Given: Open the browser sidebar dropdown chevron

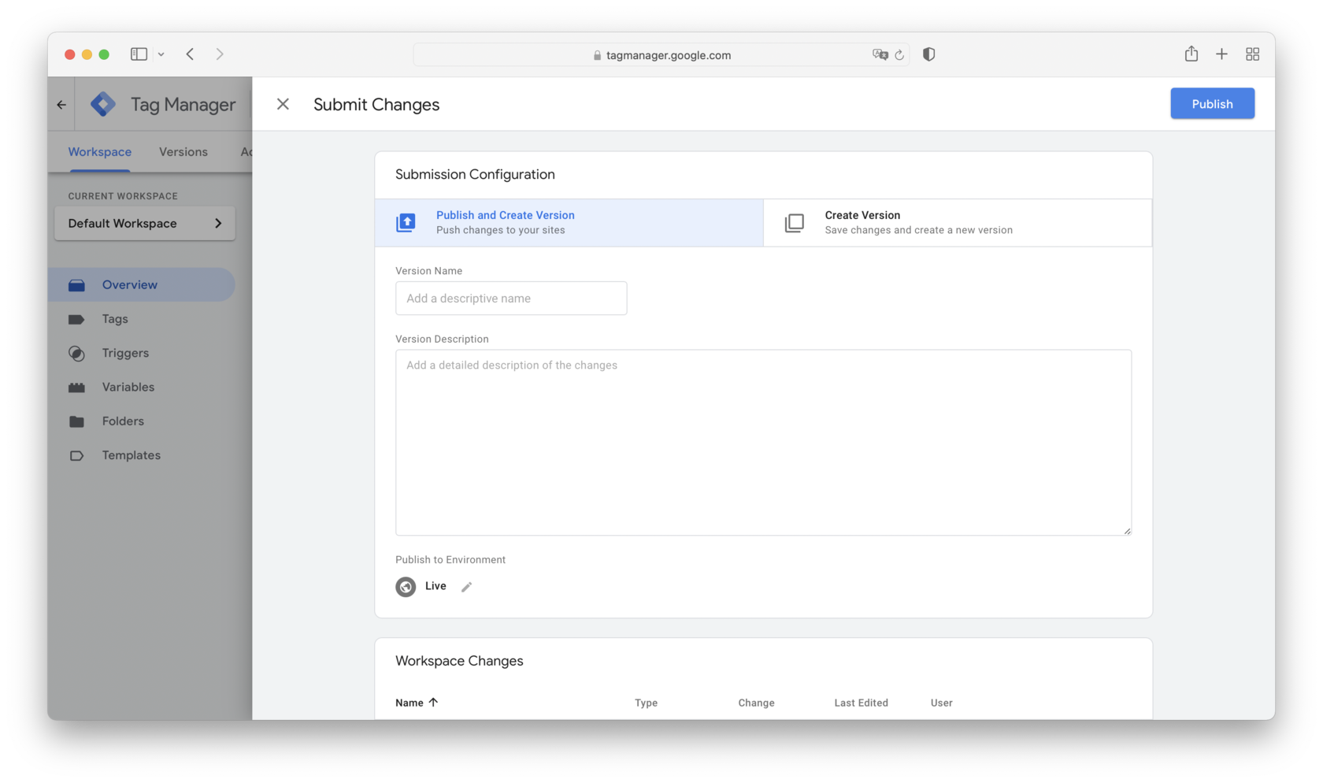Looking at the screenshot, I should (x=161, y=54).
